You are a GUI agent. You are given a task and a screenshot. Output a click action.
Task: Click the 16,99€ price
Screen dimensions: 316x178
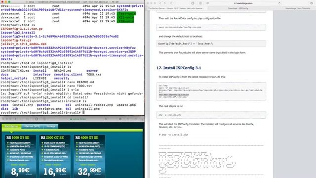click(55, 172)
